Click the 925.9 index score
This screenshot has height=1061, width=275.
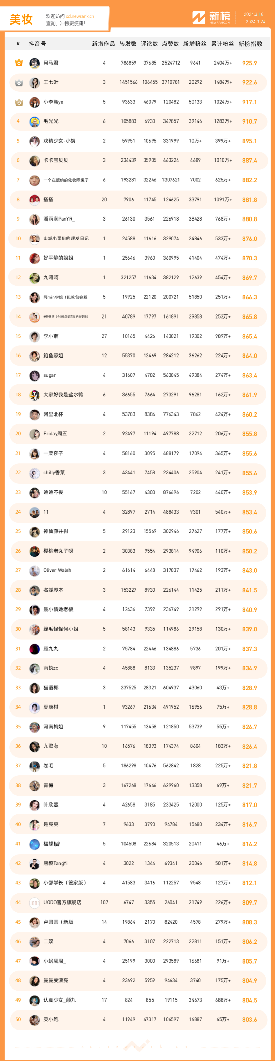pos(250,63)
